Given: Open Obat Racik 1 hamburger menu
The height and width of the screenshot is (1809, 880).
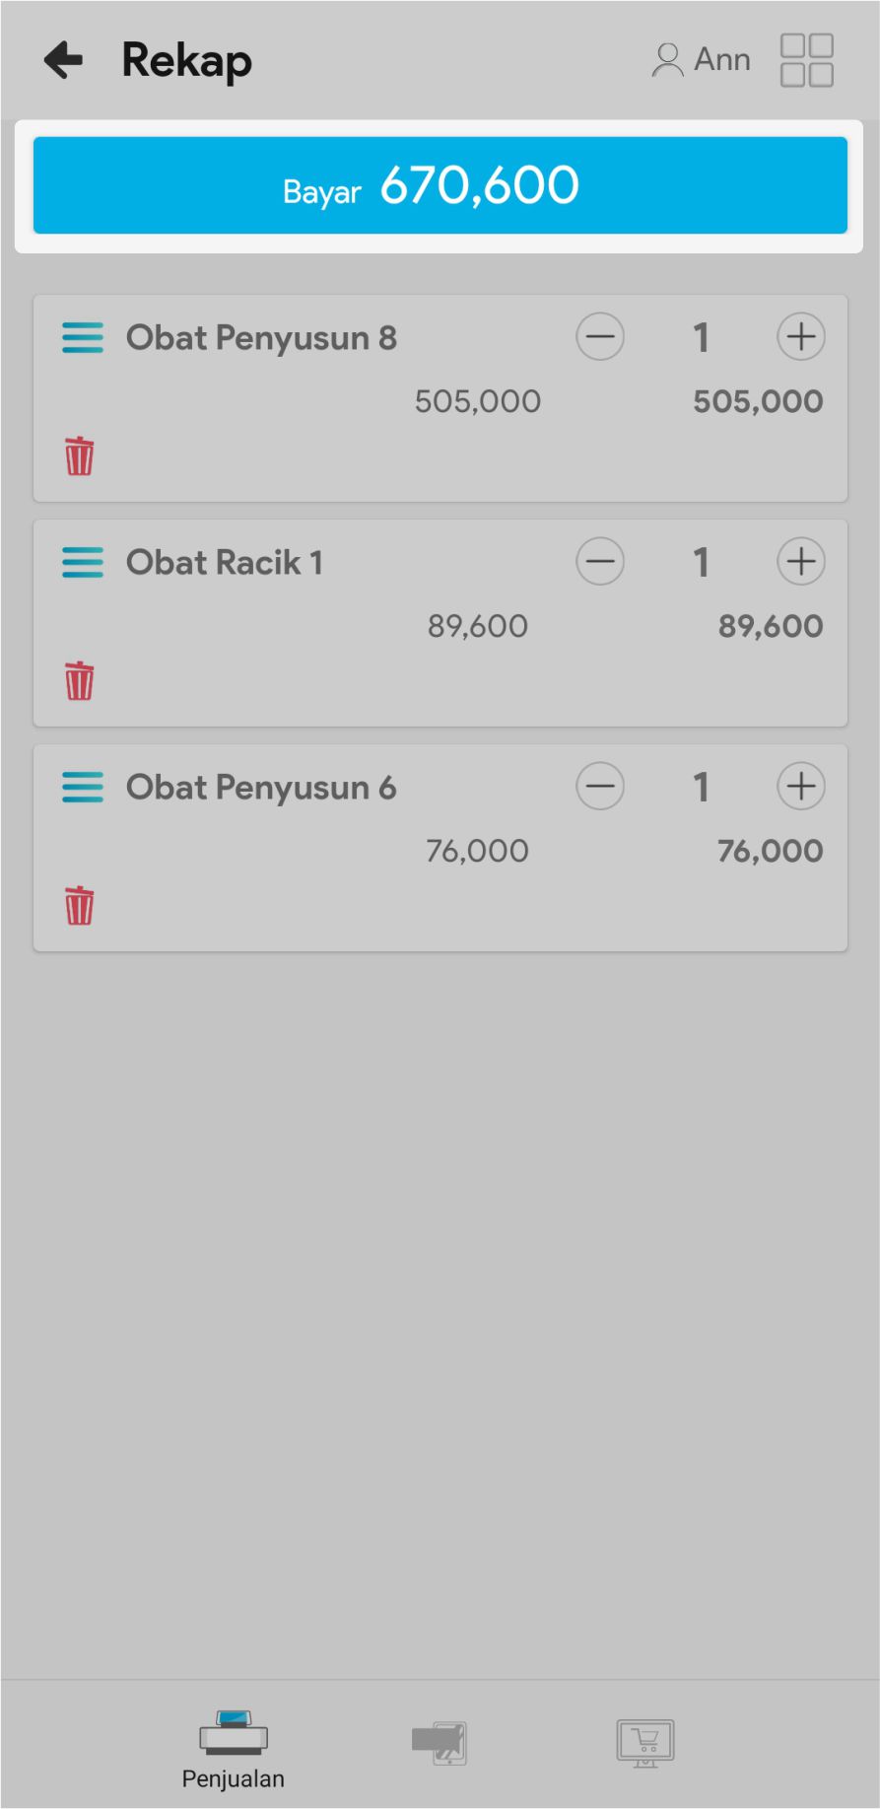Looking at the screenshot, I should (x=82, y=562).
